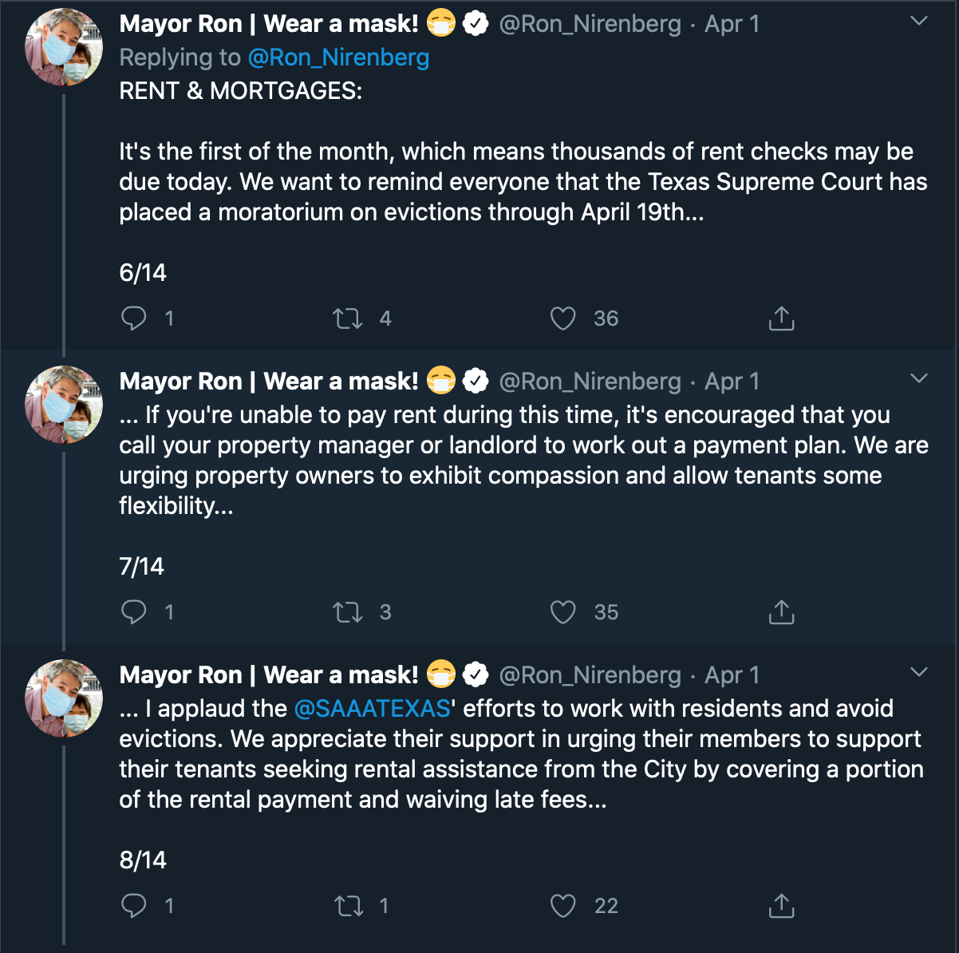
Task: Share the 8/14 rental assistance tweet
Action: click(x=781, y=906)
